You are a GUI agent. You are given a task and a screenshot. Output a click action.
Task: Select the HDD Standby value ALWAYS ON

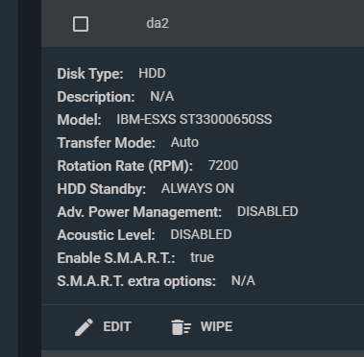tap(198, 189)
